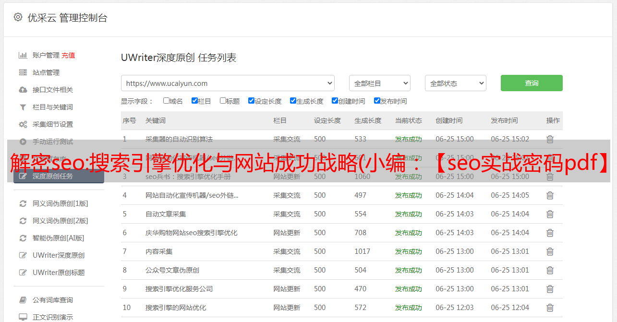
Task: Open the https://www.ucaiyun.com site dropdown
Action: point(228,83)
